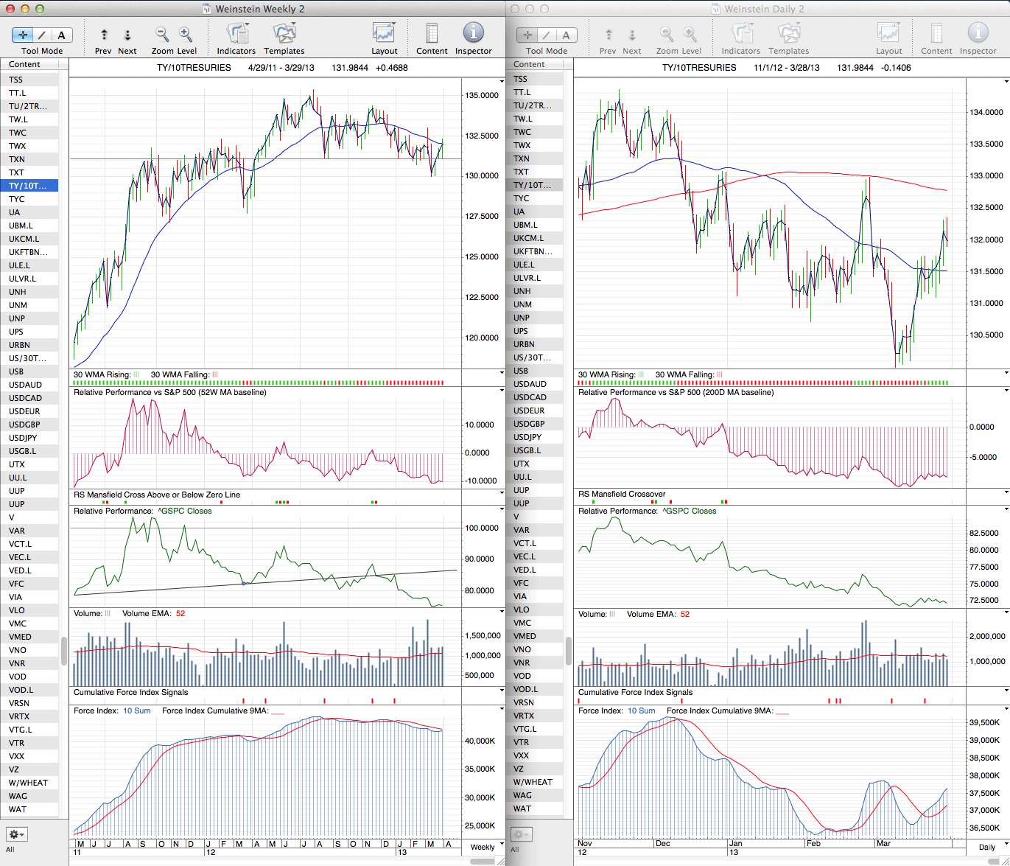
Task: Open Templates in the Weekly window toolbar
Action: [284, 34]
